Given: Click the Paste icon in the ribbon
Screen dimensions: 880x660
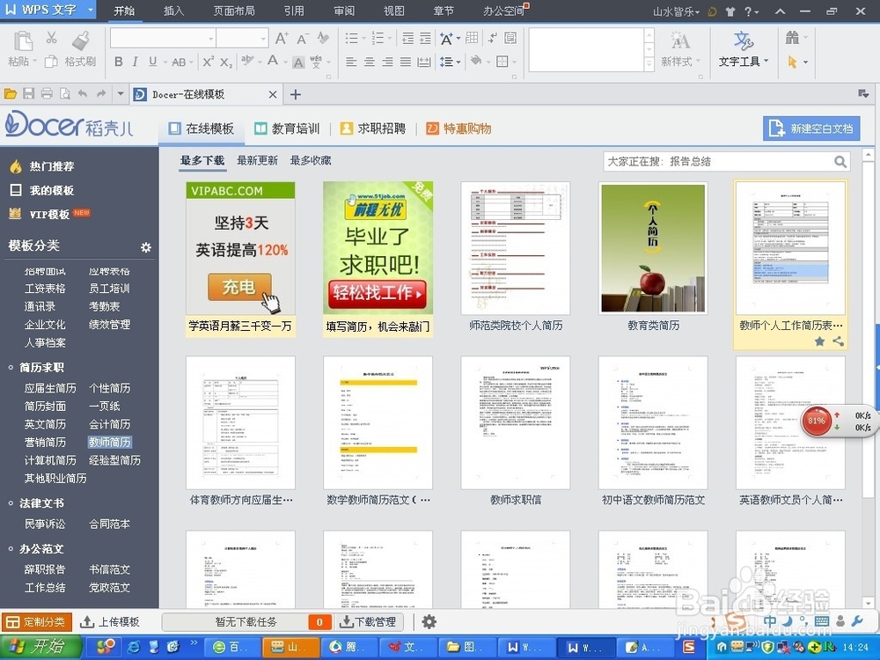Looking at the screenshot, I should (23, 42).
